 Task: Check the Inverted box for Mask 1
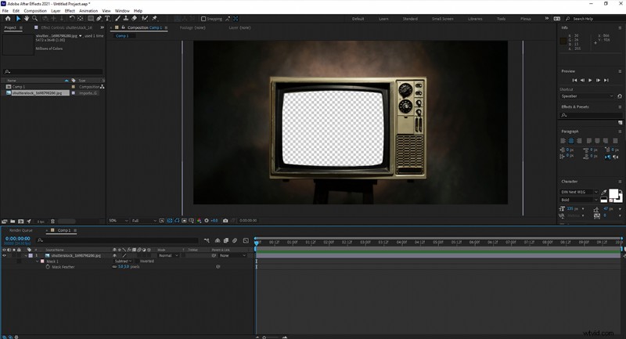[137, 261]
